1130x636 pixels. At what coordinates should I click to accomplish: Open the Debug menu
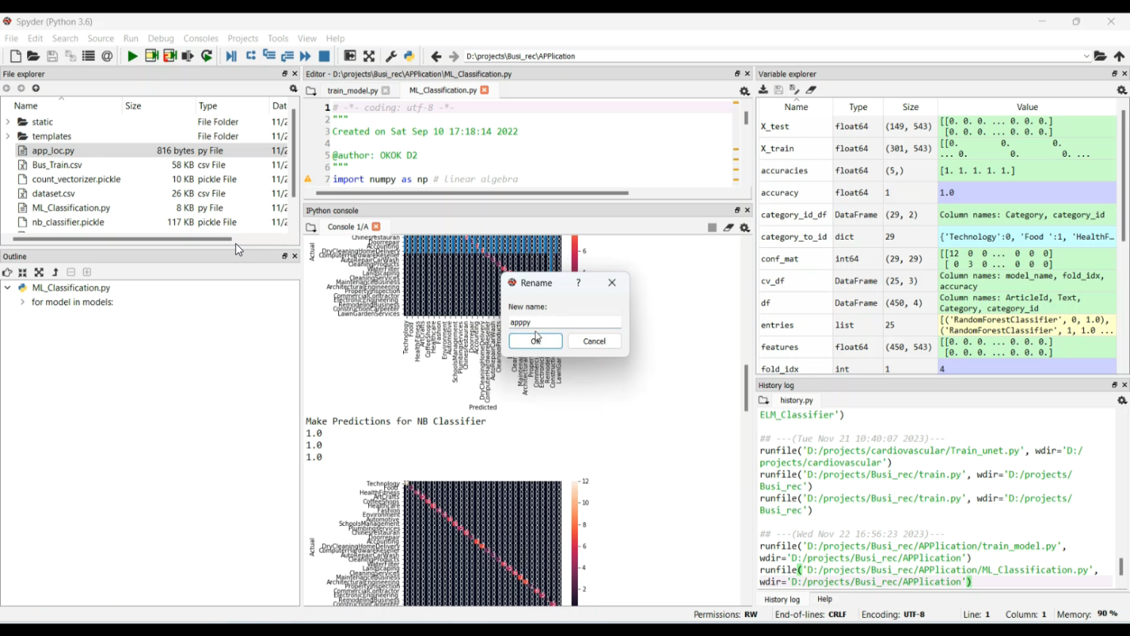(x=160, y=38)
